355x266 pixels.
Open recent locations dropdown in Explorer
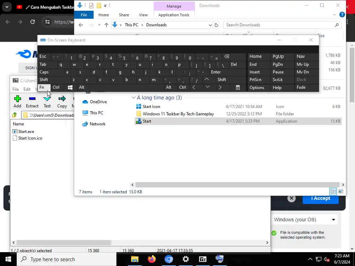click(99, 25)
